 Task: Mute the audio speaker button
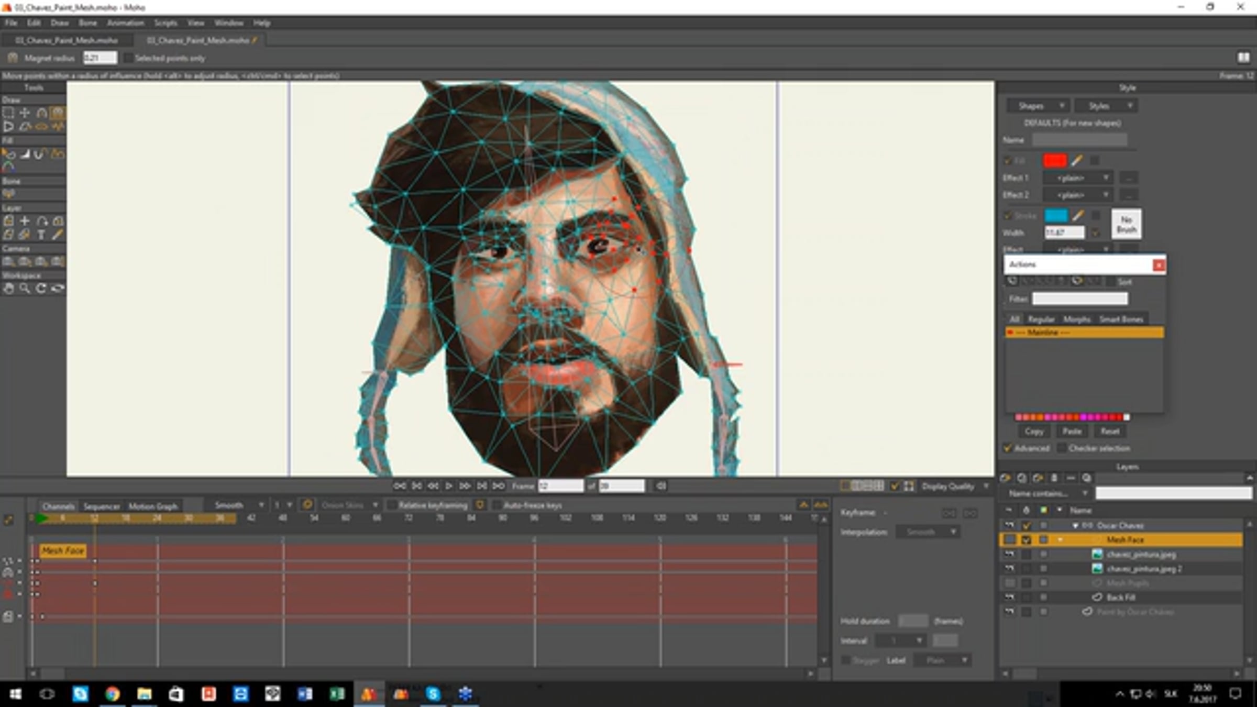click(661, 486)
